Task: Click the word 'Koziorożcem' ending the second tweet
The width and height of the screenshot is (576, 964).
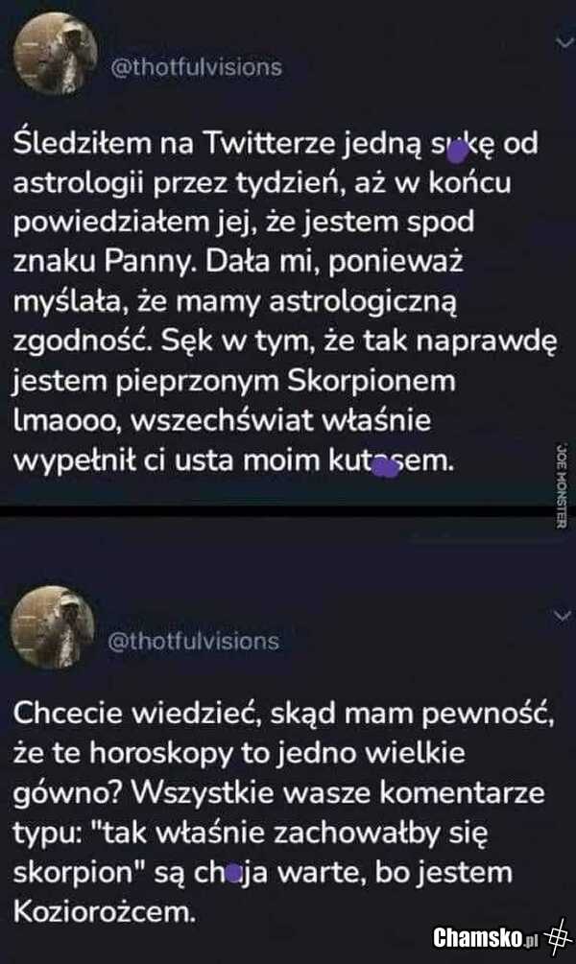Action: click(105, 912)
